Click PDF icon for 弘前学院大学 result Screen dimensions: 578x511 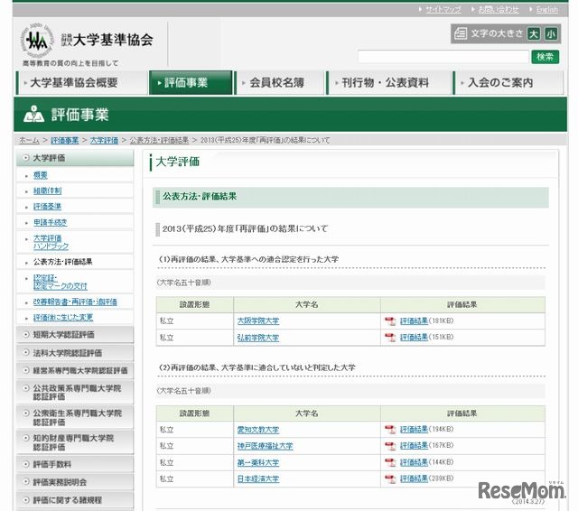pos(390,338)
